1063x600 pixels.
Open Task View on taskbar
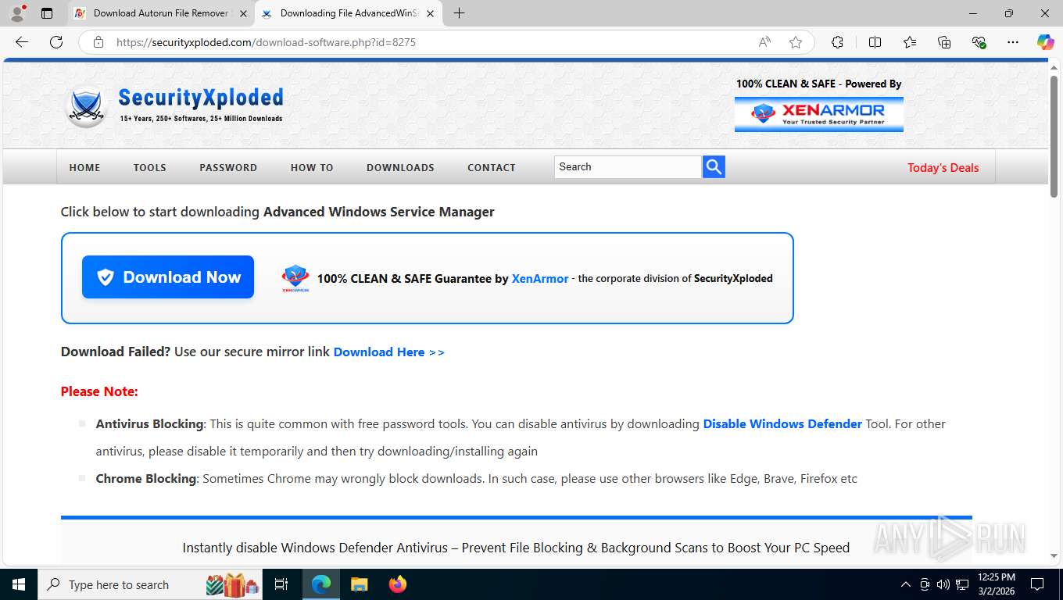(x=281, y=584)
